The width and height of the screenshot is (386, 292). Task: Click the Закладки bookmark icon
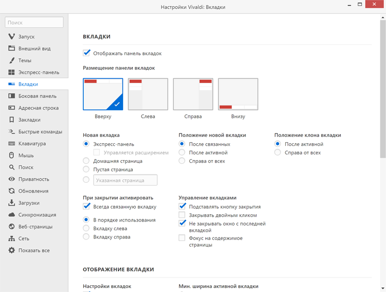coord(11,120)
